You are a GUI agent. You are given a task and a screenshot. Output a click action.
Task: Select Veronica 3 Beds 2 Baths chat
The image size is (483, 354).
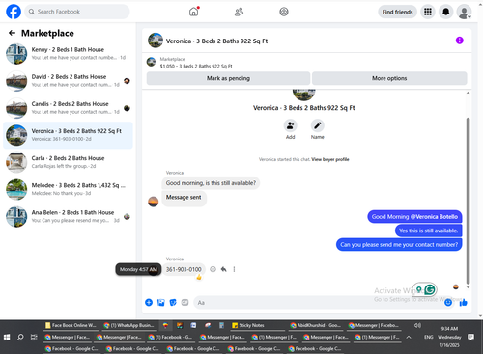(x=68, y=135)
